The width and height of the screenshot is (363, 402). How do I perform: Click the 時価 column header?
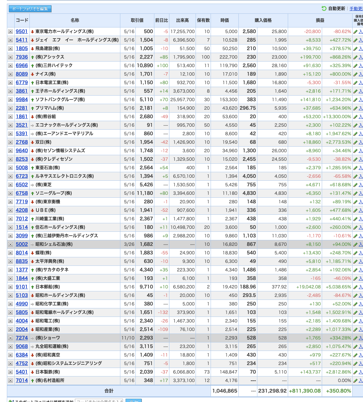[225, 20]
